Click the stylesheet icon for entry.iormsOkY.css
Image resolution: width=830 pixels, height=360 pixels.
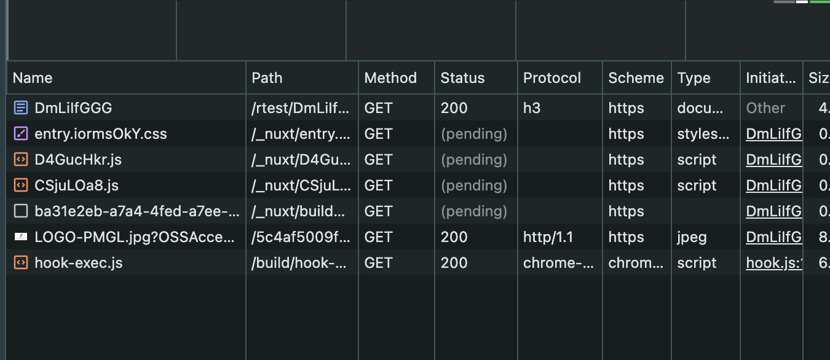click(21, 134)
